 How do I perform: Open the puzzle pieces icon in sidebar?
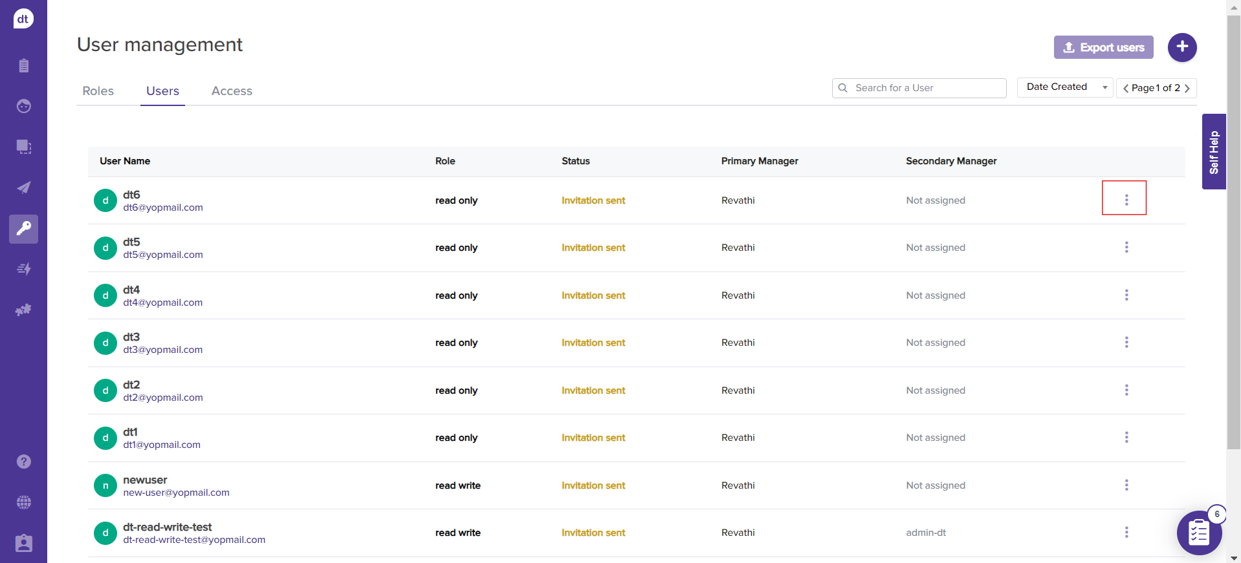tap(24, 310)
